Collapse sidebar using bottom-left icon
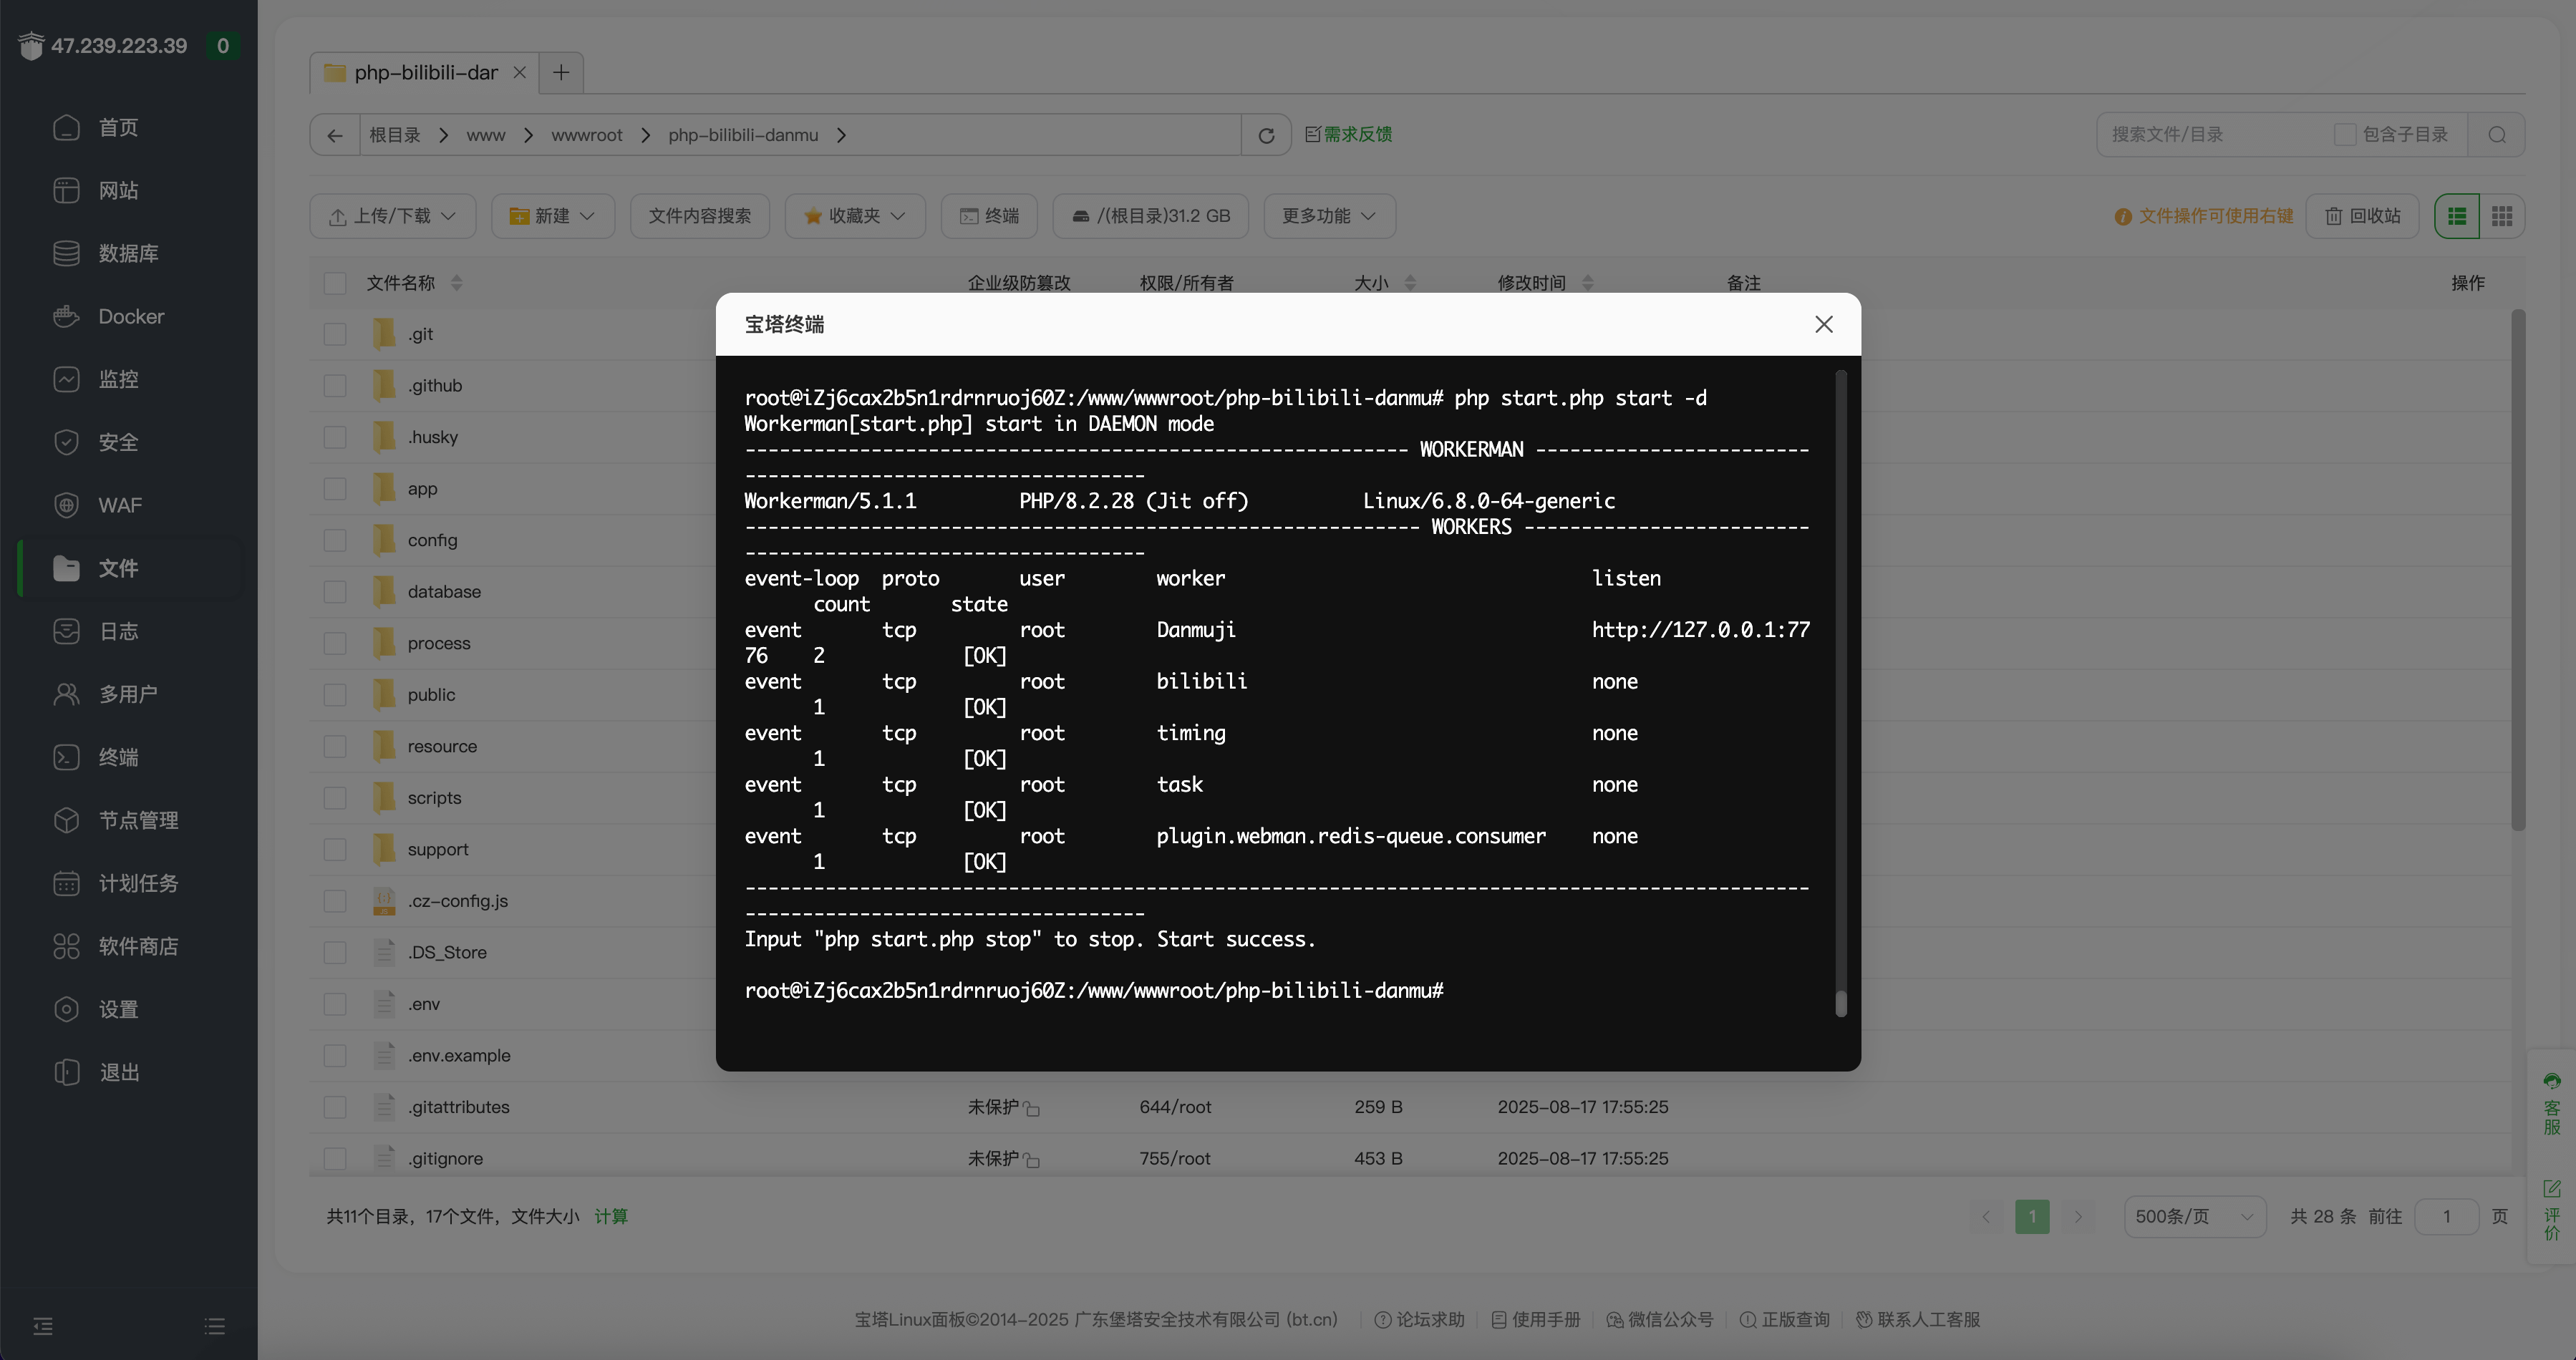The width and height of the screenshot is (2576, 1360). (x=43, y=1326)
